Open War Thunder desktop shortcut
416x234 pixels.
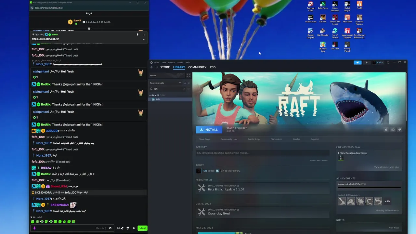[323, 32]
